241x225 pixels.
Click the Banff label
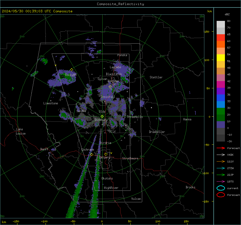coord(44,149)
